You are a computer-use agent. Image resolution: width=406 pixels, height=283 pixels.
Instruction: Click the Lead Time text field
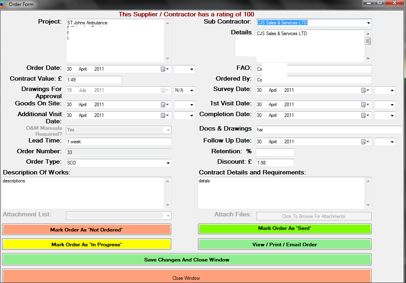pyautogui.click(x=118, y=142)
